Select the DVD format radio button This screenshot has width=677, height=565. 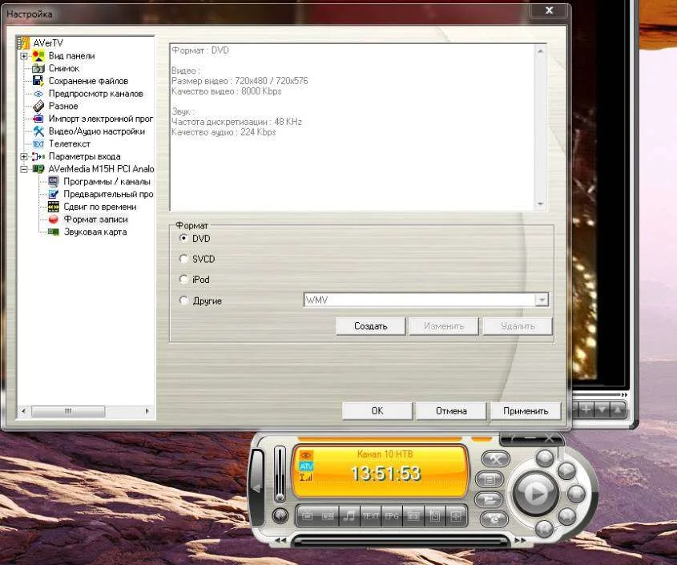pos(184,238)
